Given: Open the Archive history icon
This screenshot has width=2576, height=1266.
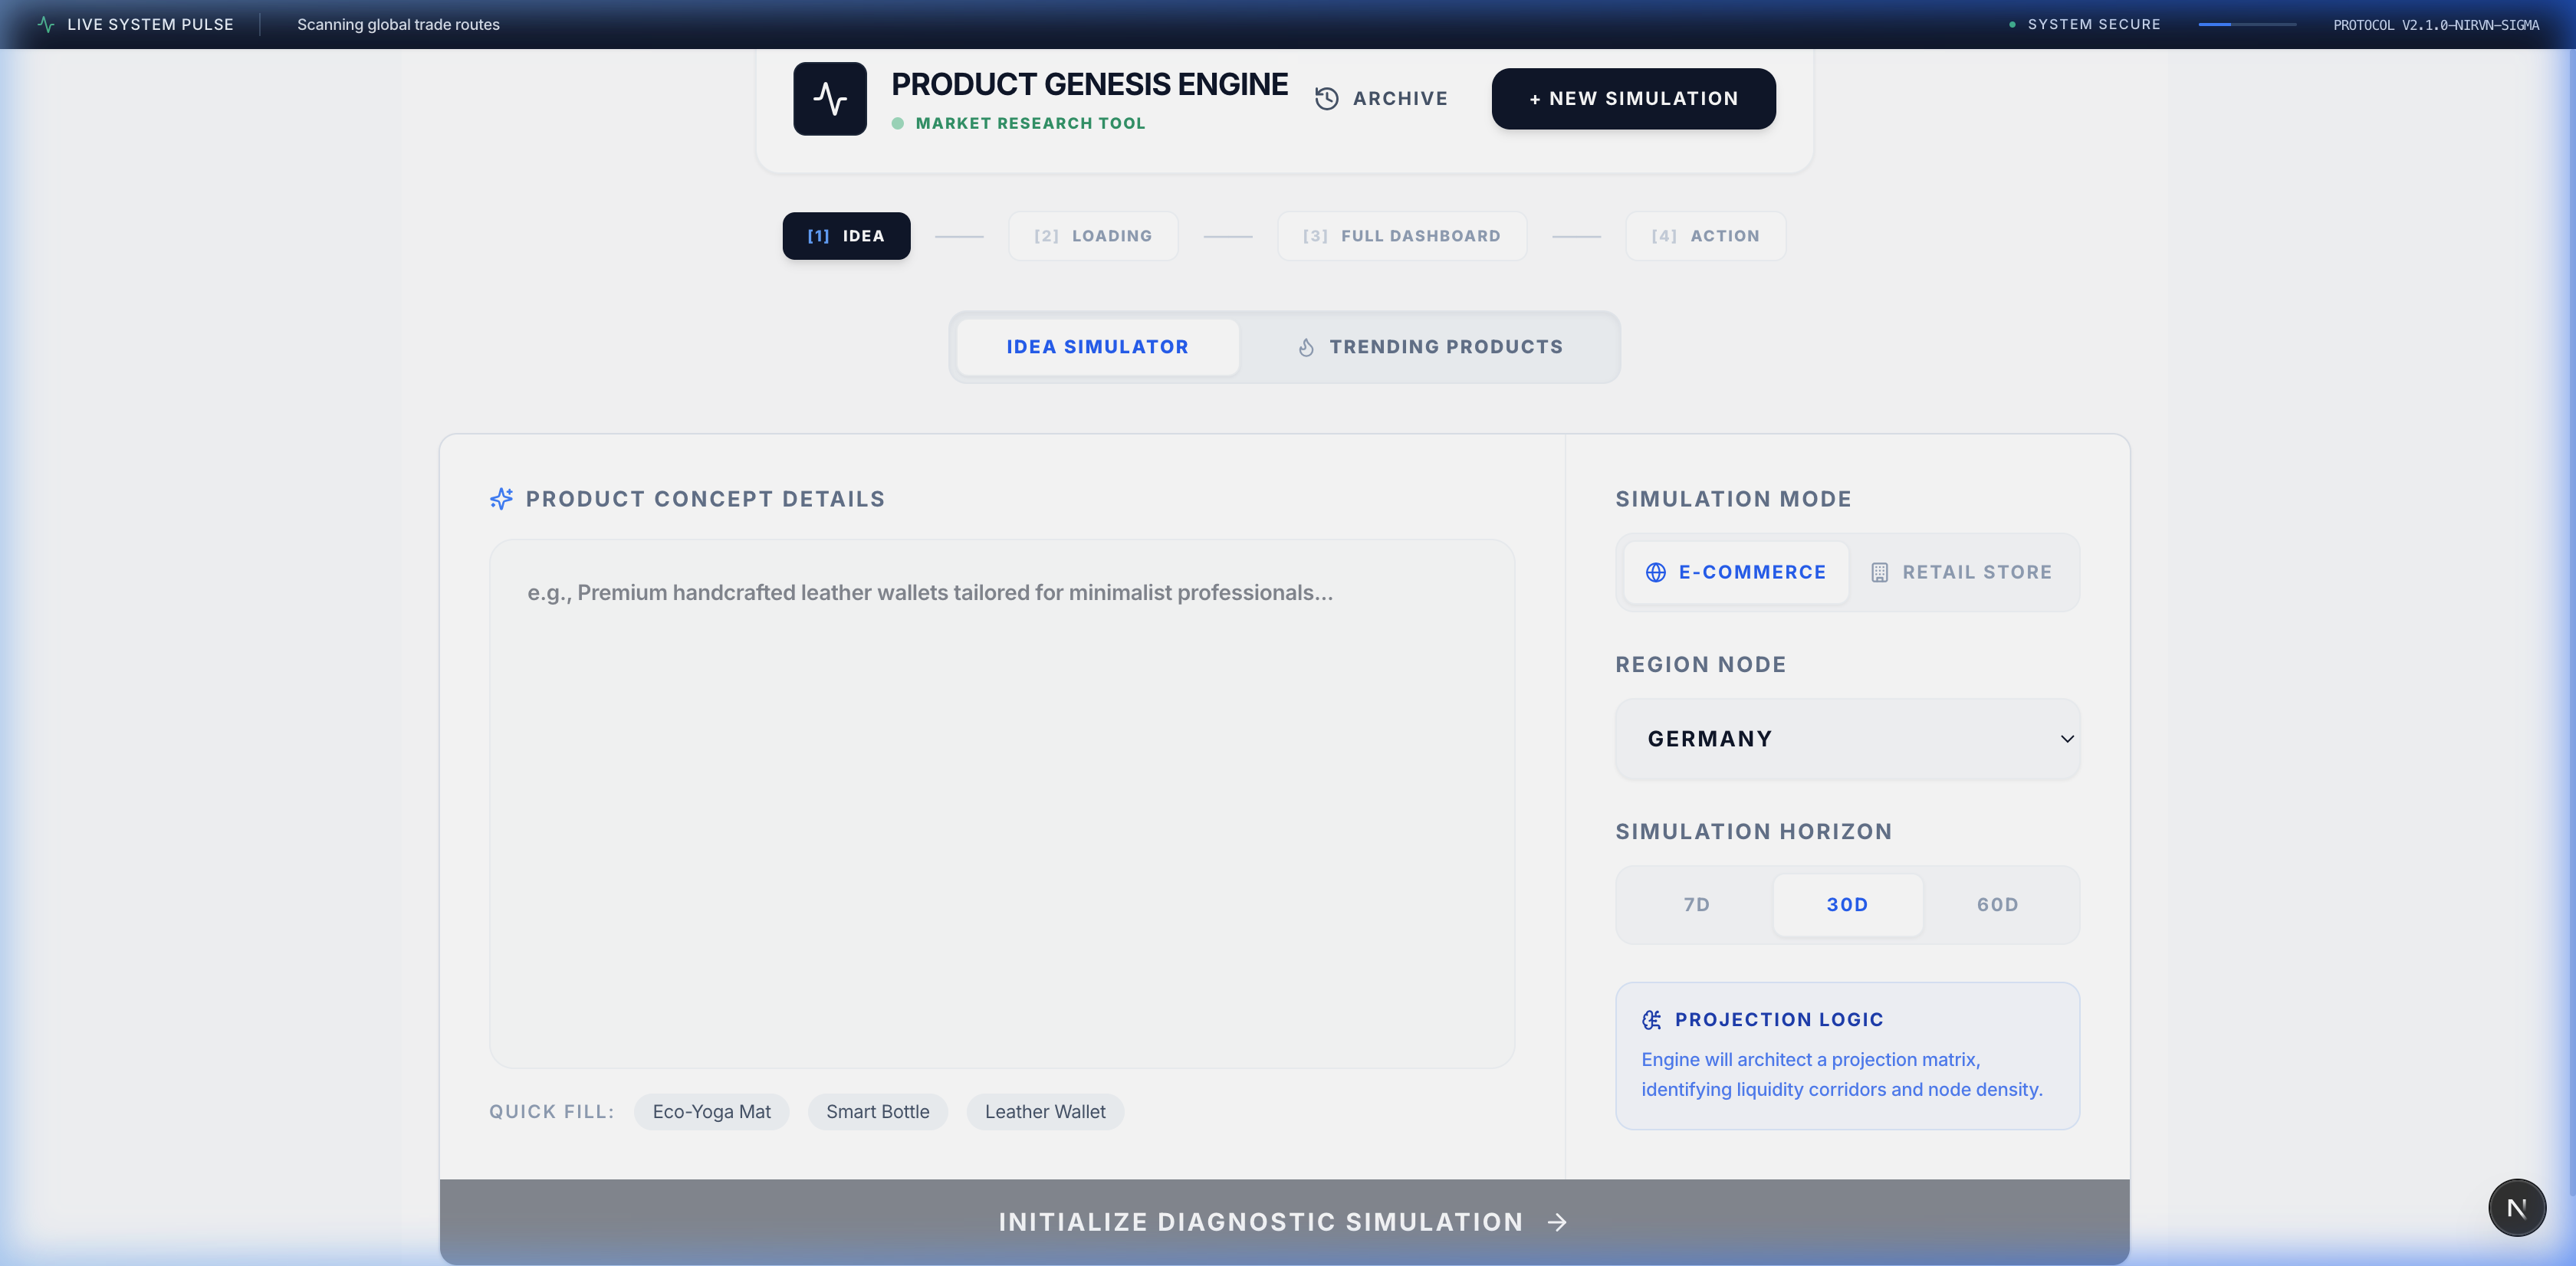Looking at the screenshot, I should click(x=1326, y=98).
